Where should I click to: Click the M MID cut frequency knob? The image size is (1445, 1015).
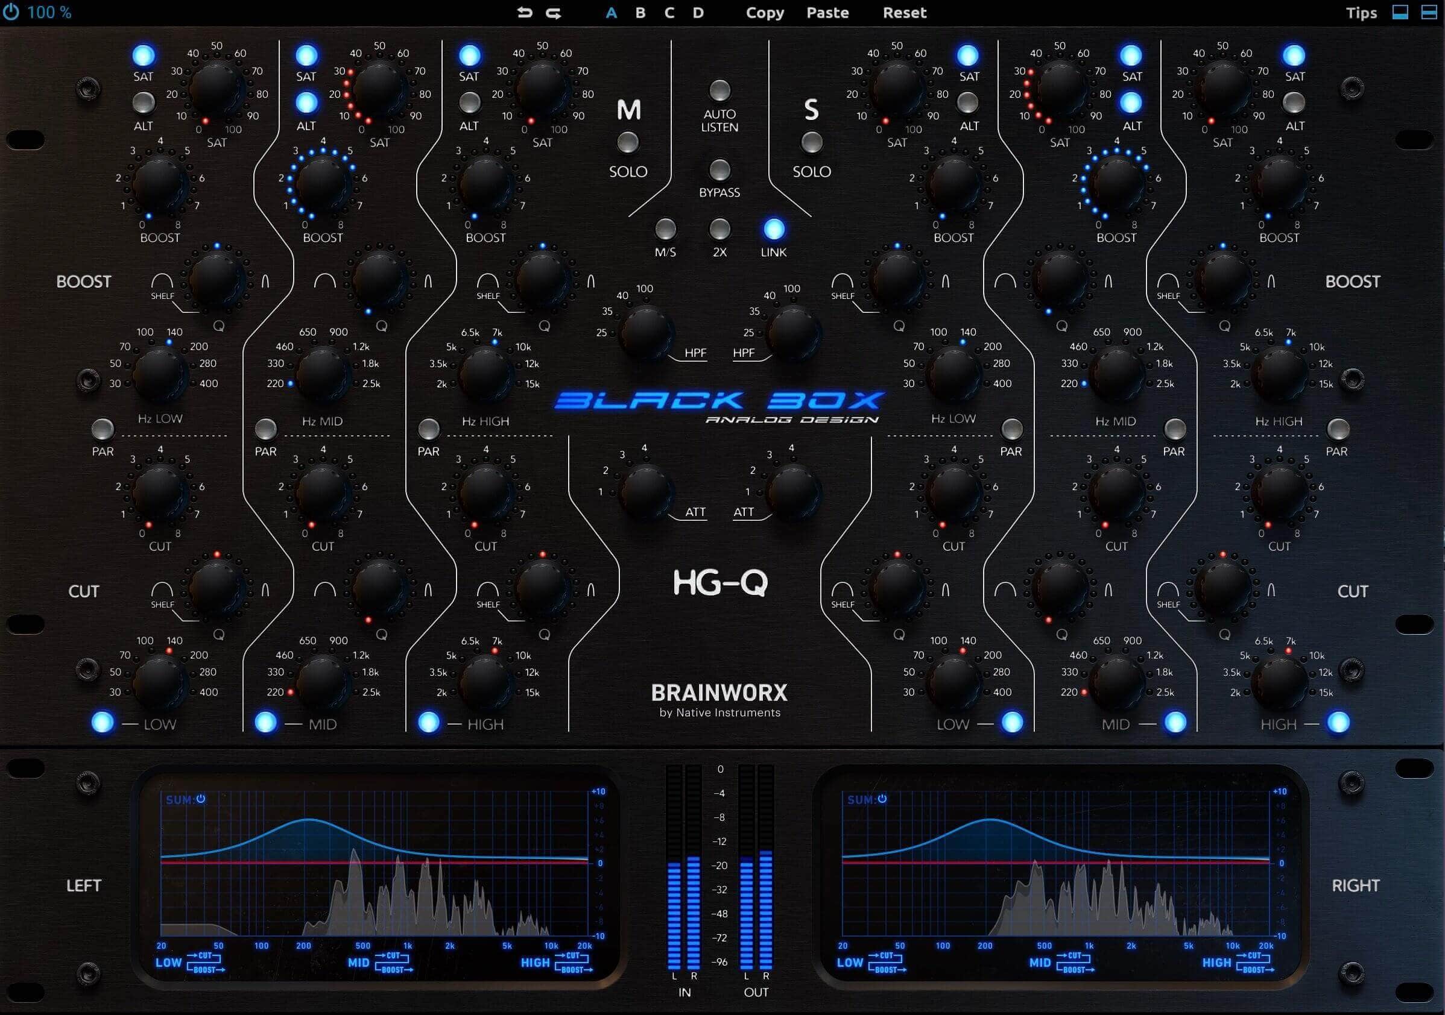322,682
